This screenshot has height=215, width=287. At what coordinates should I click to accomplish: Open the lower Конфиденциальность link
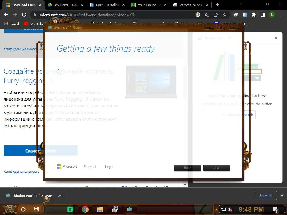(x=21, y=172)
